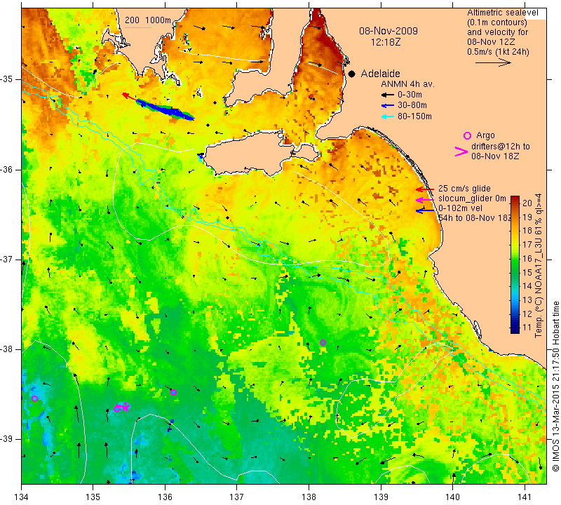This screenshot has height=505, width=561.
Task: Click the colorbar tick value 16
Action: click(x=527, y=258)
